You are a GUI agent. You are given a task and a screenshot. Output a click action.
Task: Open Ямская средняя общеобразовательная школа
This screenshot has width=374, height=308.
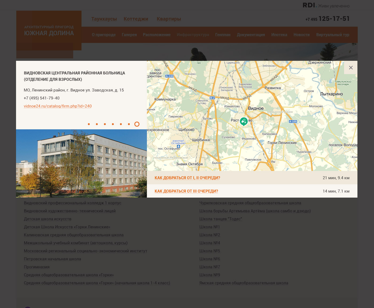click(x=244, y=283)
